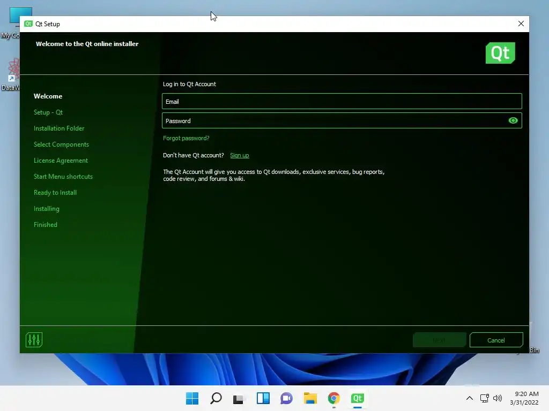549x411 pixels.
Task: Open the Forgot password link
Action: (186, 138)
